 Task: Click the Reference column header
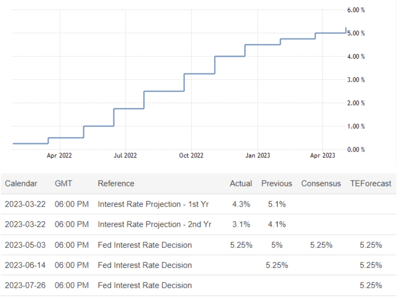point(116,183)
